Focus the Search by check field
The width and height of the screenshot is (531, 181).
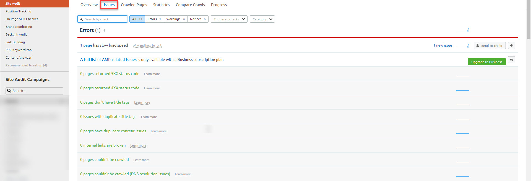[105, 19]
